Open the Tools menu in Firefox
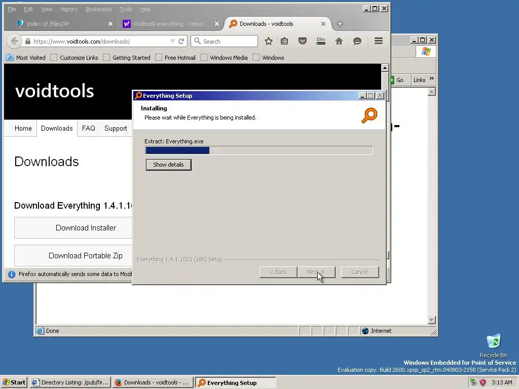 coord(126,9)
